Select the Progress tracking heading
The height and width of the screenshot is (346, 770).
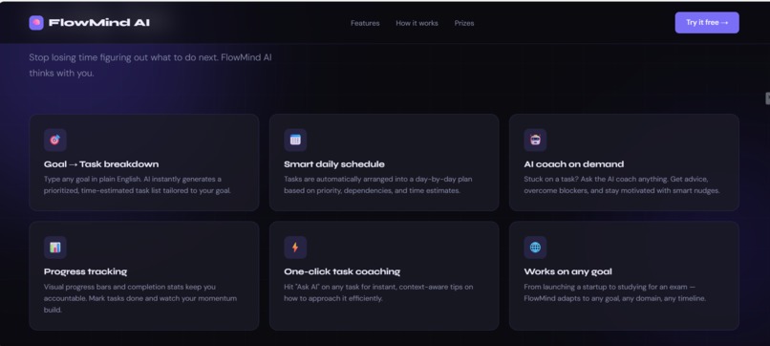pos(85,271)
